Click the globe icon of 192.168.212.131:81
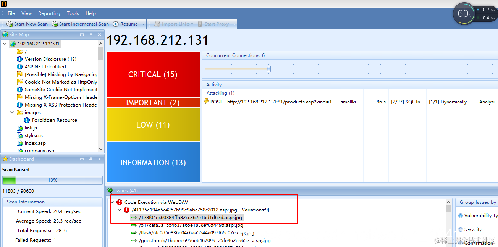Viewport: 498px width, 247px height. point(13,44)
